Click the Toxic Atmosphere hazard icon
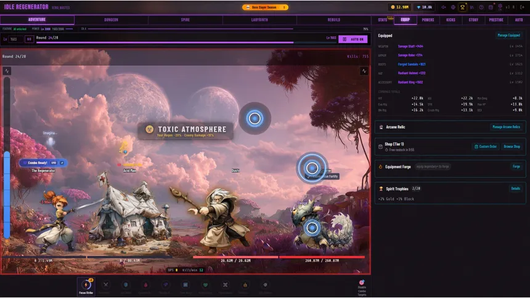 [149, 129]
